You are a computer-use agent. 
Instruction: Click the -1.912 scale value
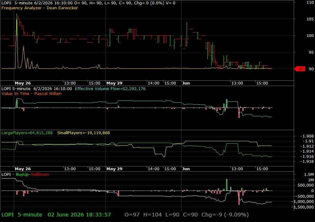click(307, 146)
